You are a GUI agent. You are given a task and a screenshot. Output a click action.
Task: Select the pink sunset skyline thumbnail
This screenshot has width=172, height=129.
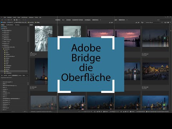click(x=128, y=38)
